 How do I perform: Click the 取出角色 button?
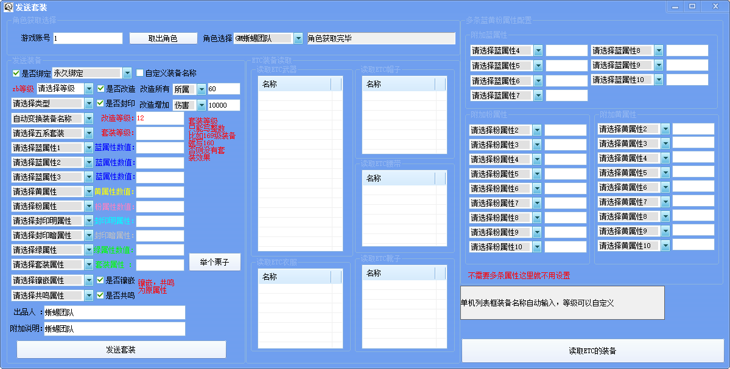[163, 38]
